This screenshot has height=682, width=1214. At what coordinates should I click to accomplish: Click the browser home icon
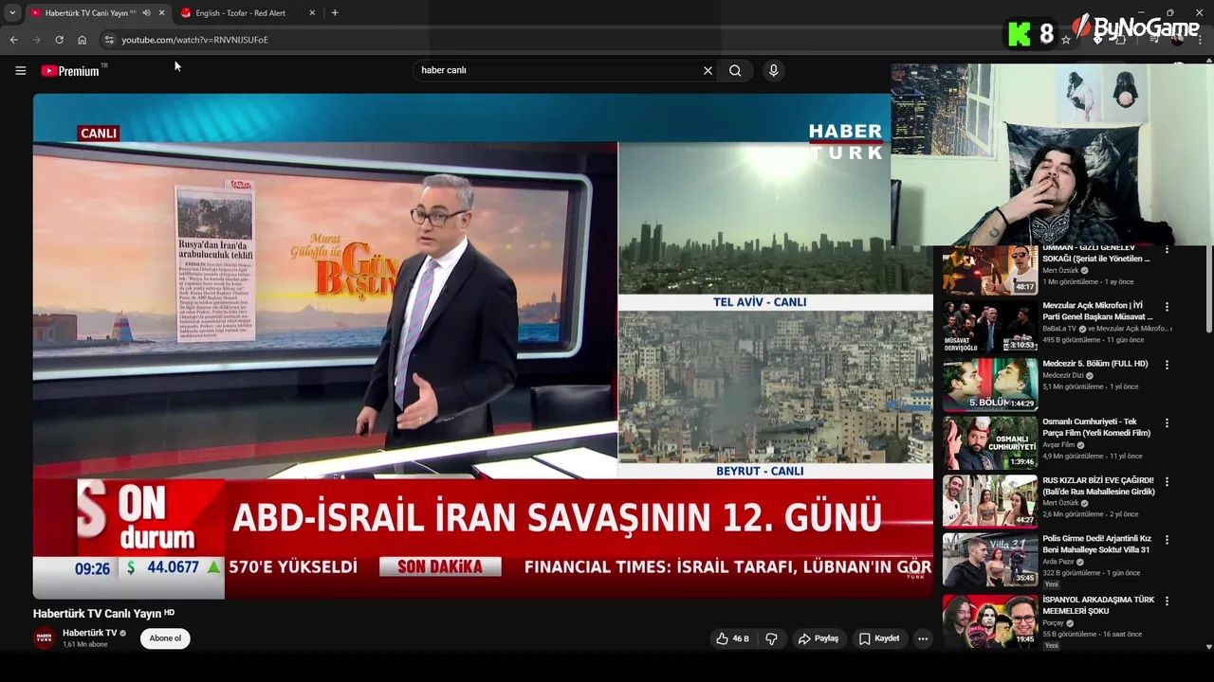82,40
